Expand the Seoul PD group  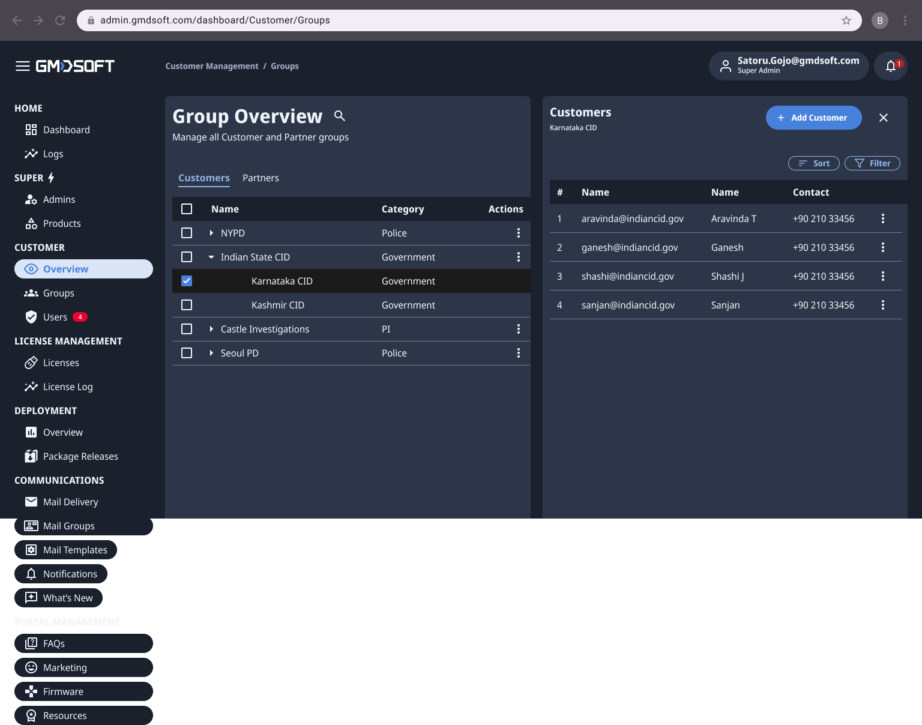click(x=211, y=353)
